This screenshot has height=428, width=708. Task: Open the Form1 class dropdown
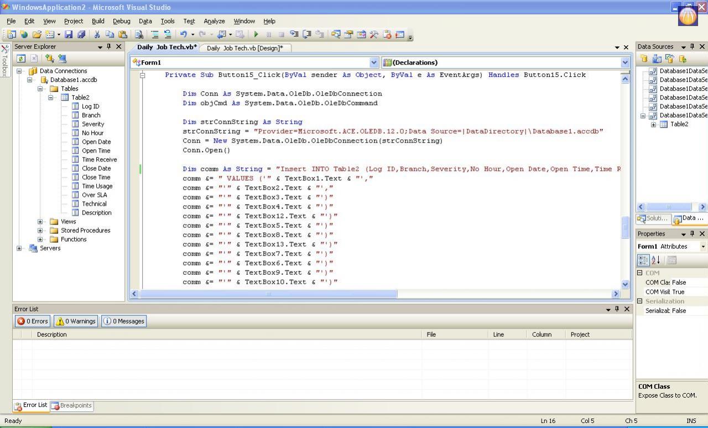click(x=373, y=62)
